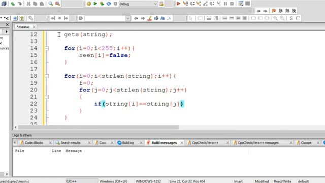Jump back using bookmark toolbar left arrow
This screenshot has width=325, height=183.
coord(258,11)
